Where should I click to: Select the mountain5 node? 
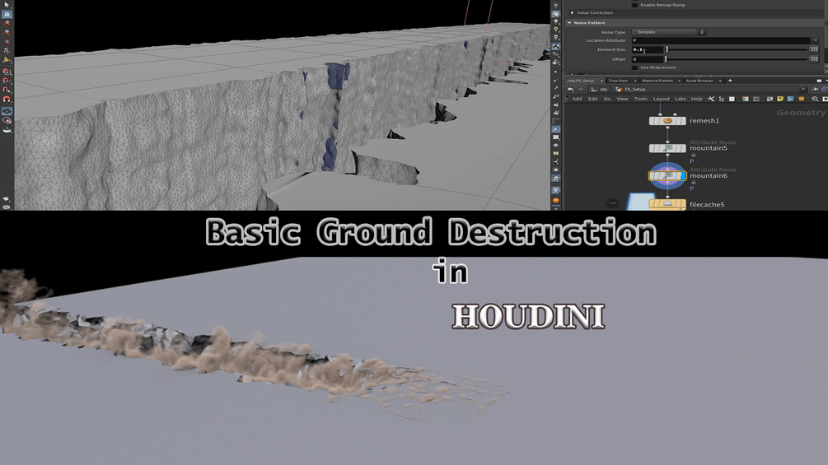(x=667, y=148)
